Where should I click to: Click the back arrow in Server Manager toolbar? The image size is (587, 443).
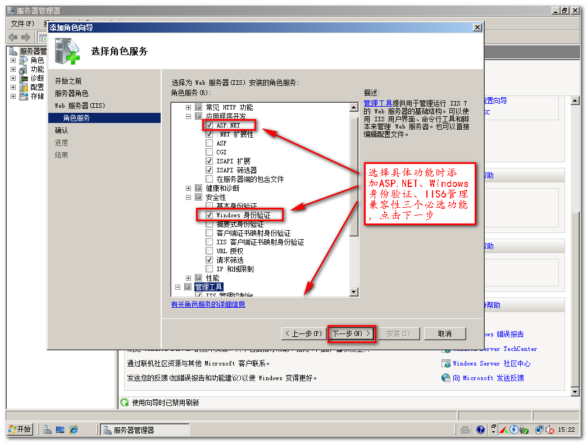(x=13, y=37)
